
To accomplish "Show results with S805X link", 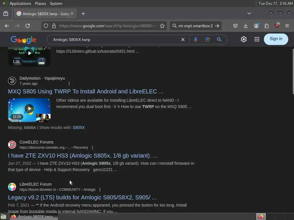I will [79, 127].
